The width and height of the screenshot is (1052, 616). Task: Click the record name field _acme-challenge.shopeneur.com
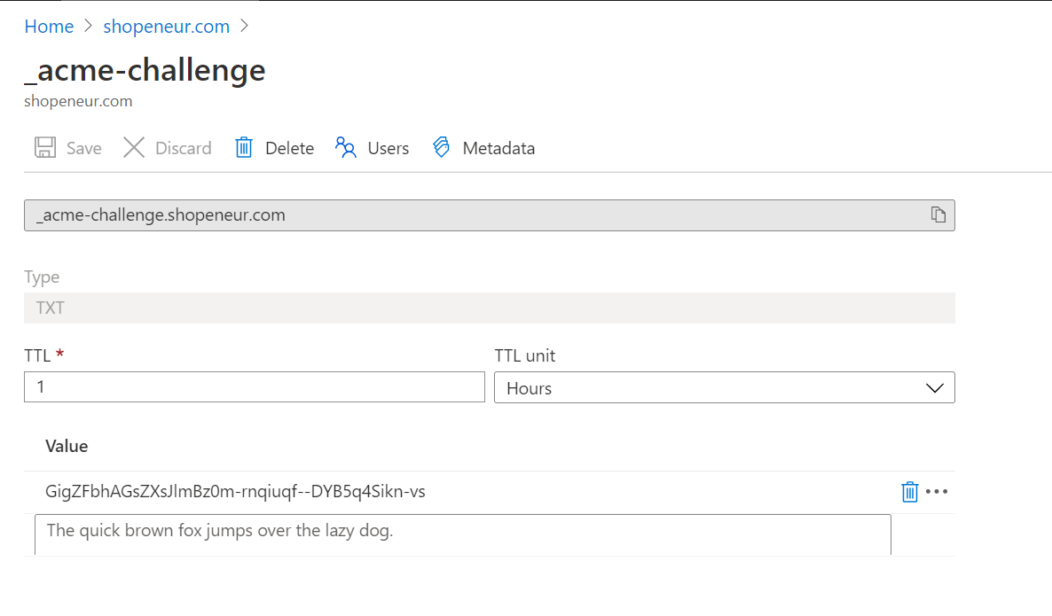tap(489, 215)
